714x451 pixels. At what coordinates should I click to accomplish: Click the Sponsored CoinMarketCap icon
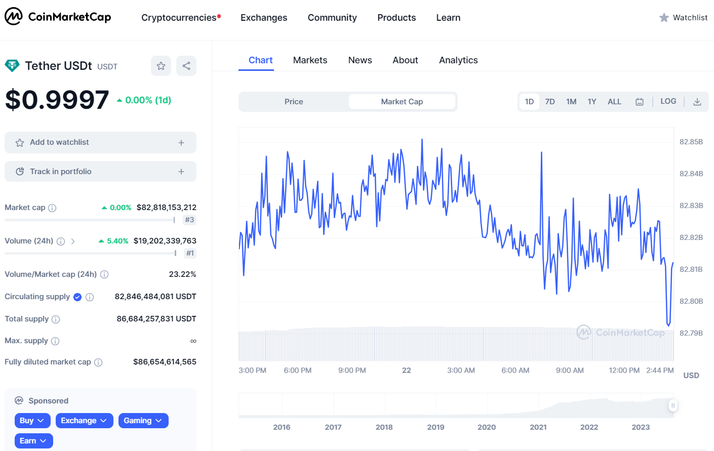(19, 400)
